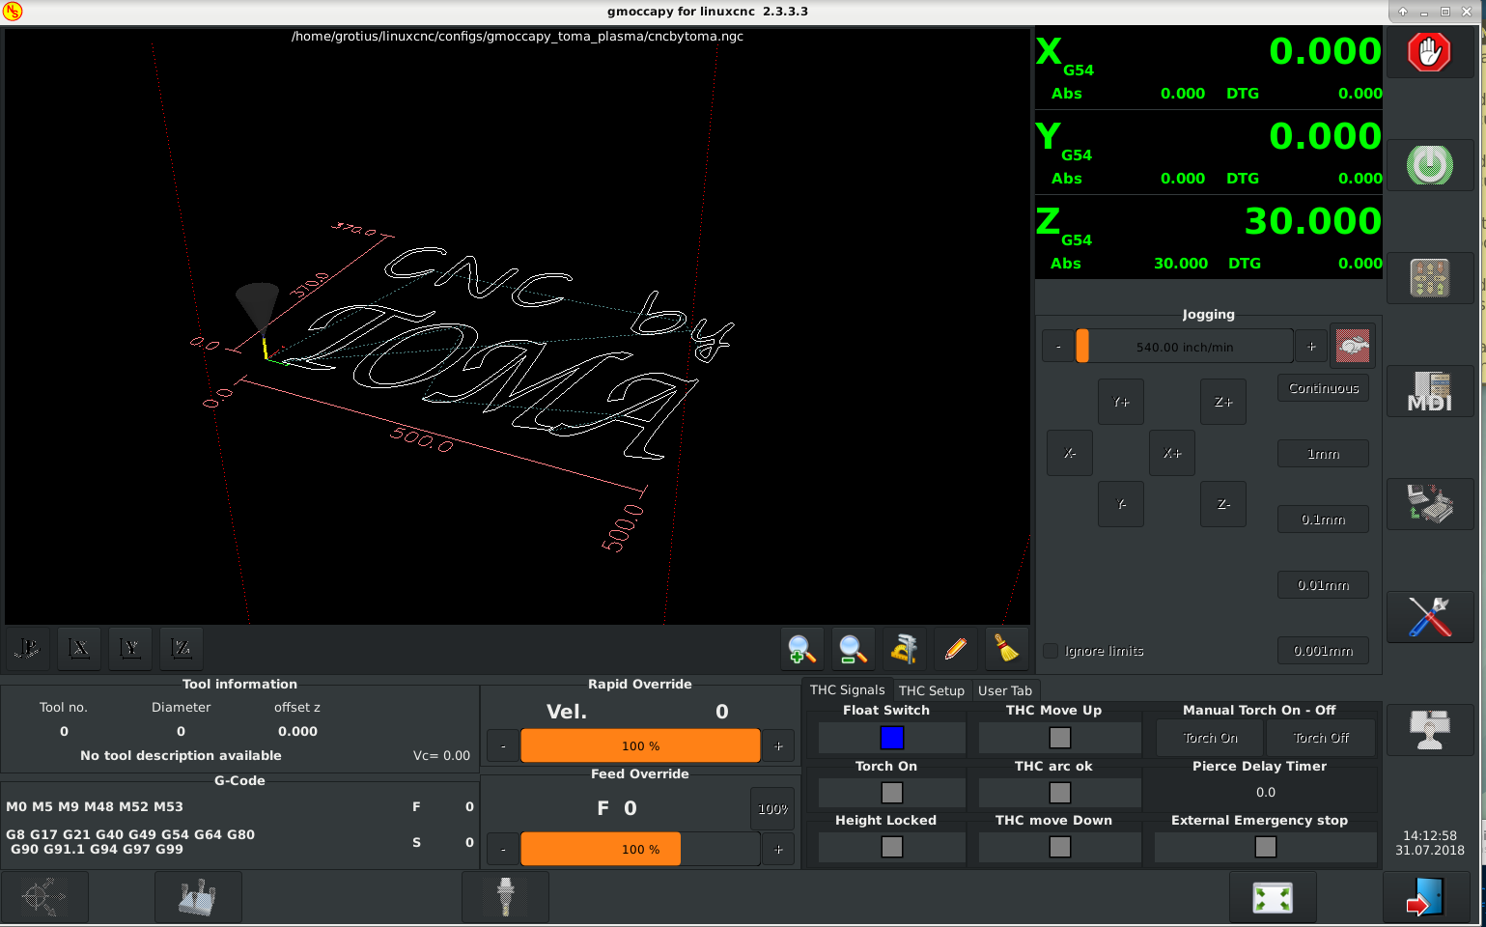Click the jogging velocity slider
The width and height of the screenshot is (1486, 927).
1185,347
